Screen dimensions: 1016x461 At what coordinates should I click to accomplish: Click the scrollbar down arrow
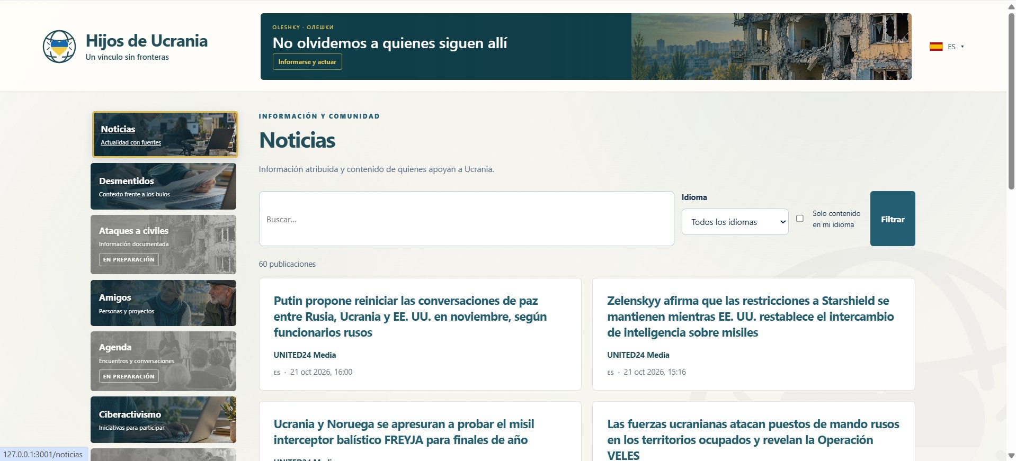point(1011,455)
